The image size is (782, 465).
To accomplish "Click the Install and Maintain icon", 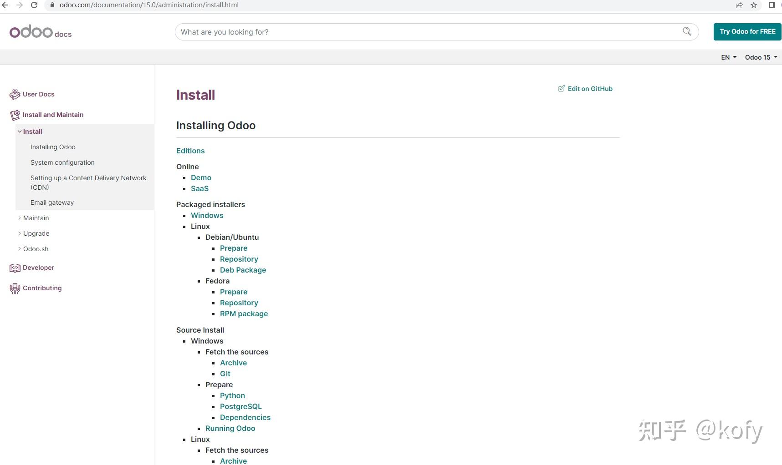I will point(15,115).
